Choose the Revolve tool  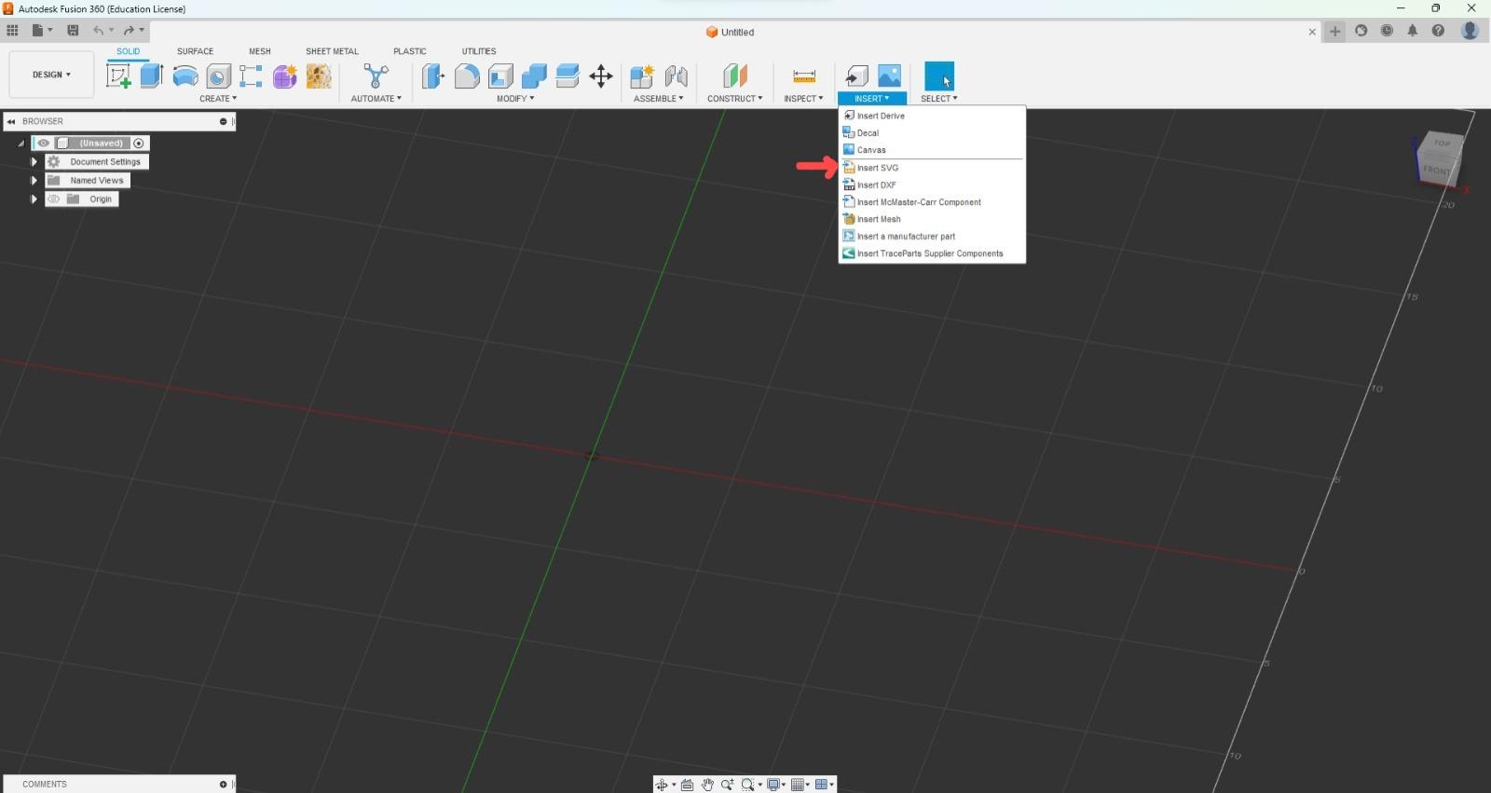[185, 76]
